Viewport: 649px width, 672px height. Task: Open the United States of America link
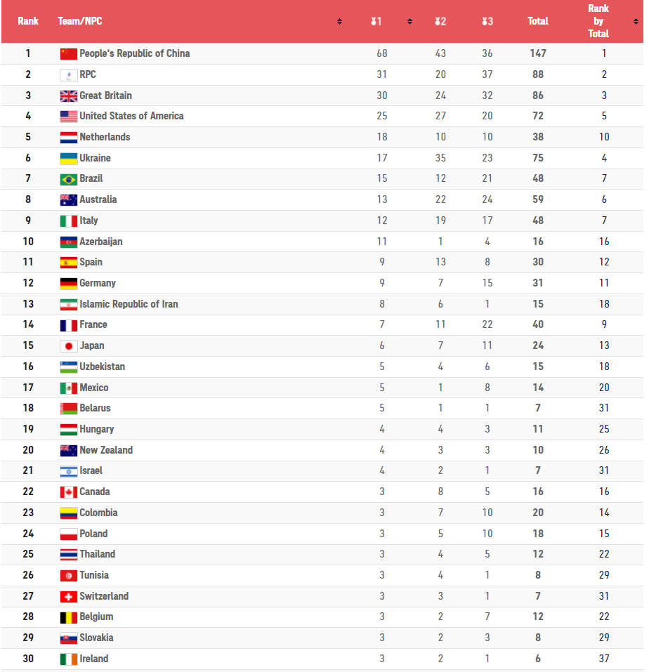click(x=131, y=116)
